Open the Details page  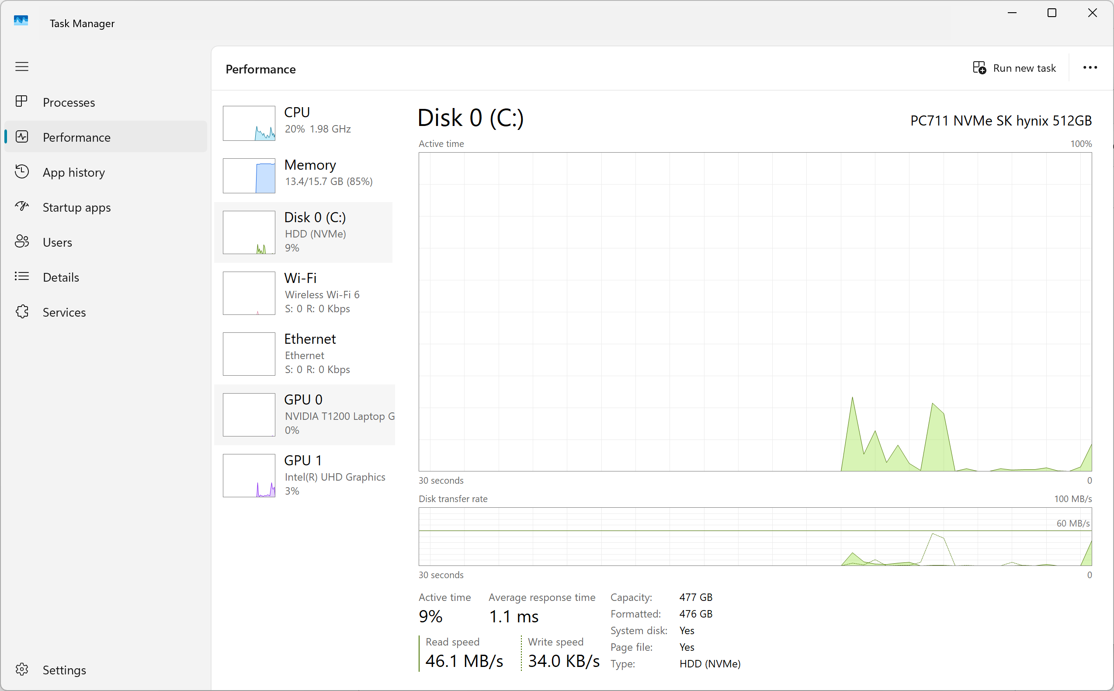(61, 277)
